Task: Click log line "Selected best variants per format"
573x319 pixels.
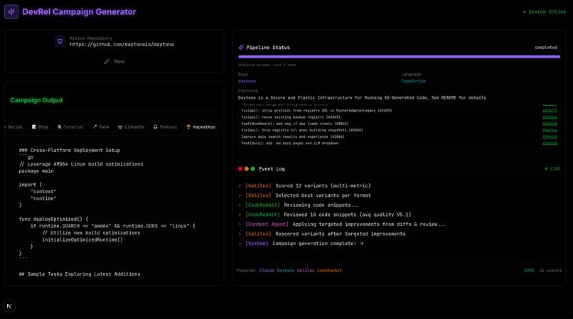Action: coord(323,195)
